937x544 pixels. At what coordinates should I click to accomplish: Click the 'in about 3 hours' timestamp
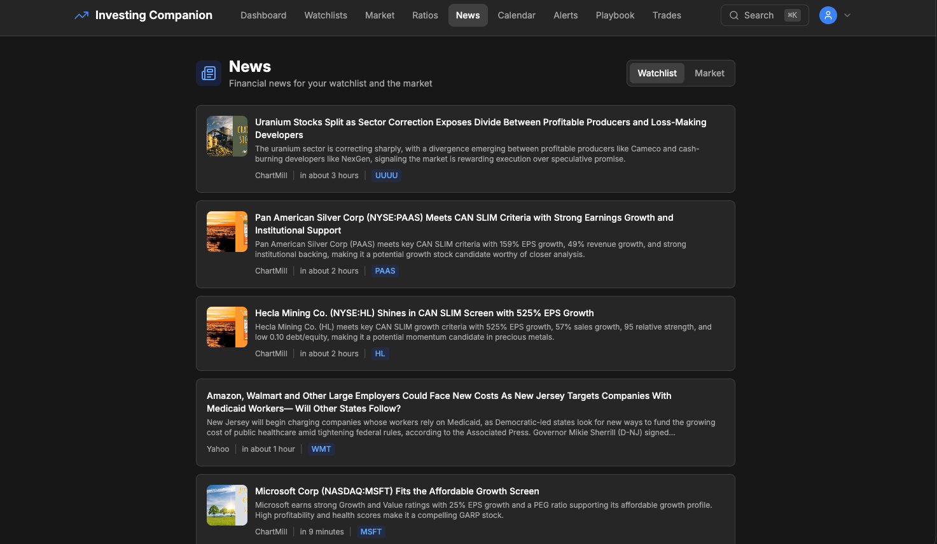click(330, 176)
